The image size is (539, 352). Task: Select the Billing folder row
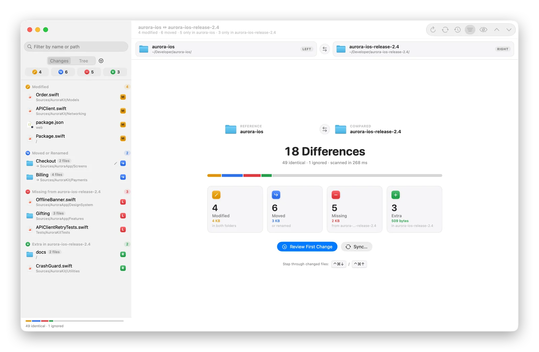click(x=76, y=177)
